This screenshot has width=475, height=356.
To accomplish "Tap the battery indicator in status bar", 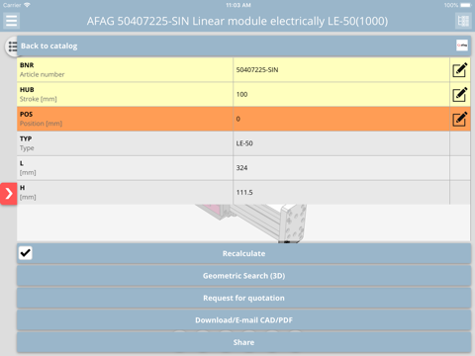I will click(466, 5).
